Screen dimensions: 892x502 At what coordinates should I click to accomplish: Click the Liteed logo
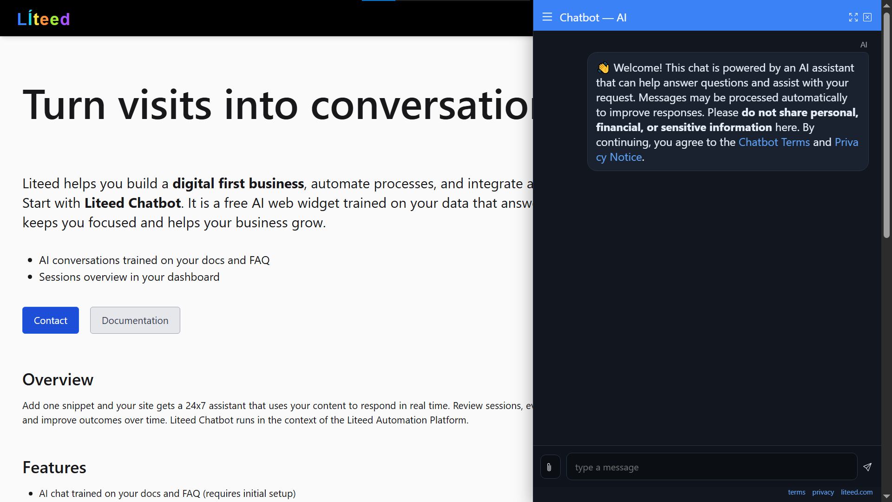tap(43, 18)
